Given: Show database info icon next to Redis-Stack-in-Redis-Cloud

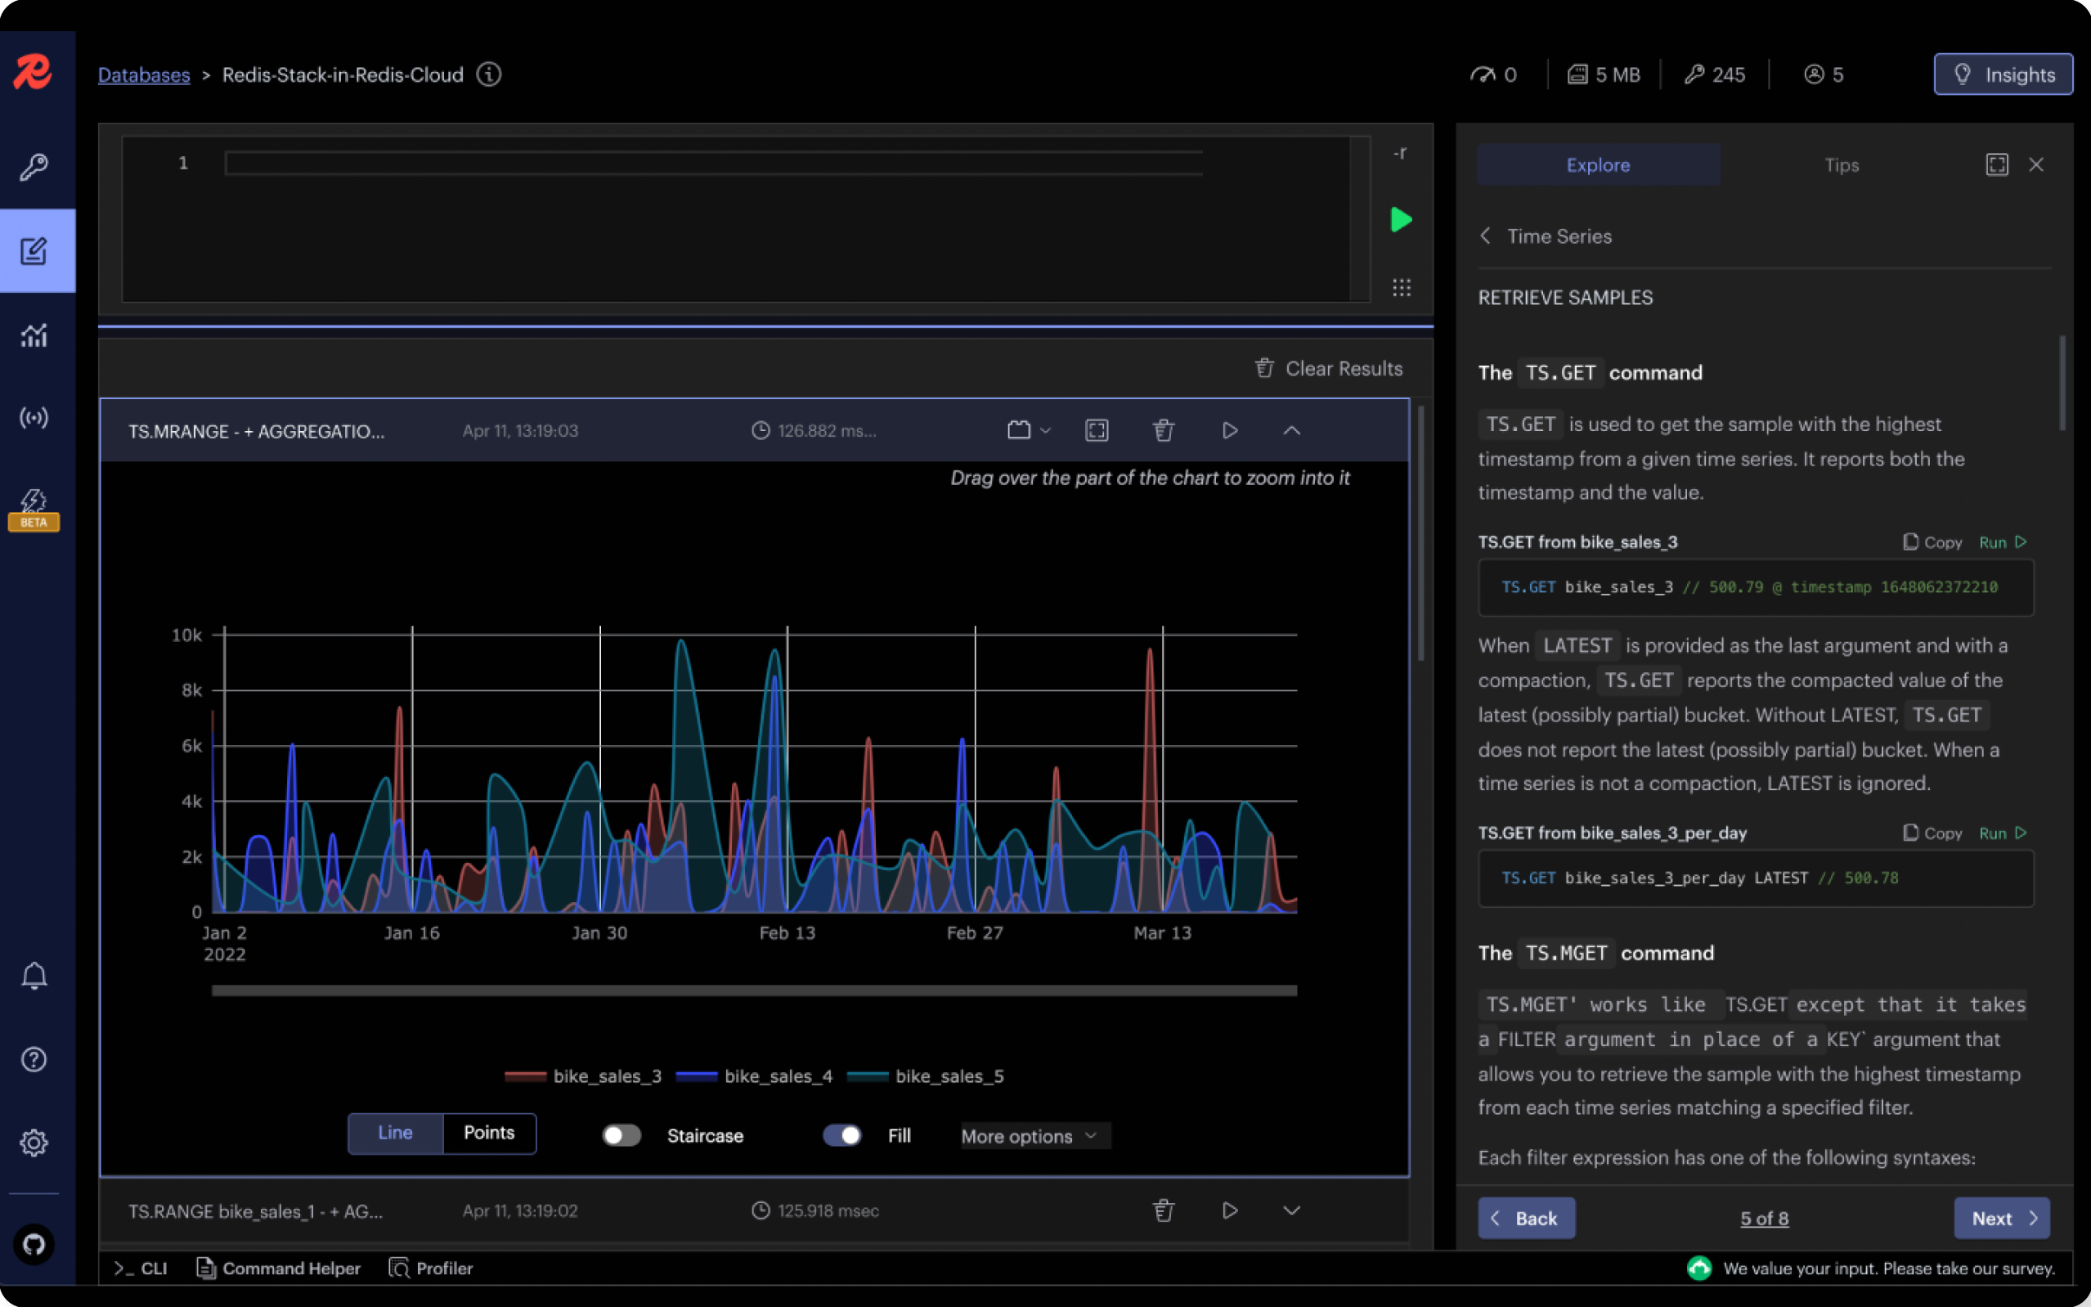Looking at the screenshot, I should 489,74.
